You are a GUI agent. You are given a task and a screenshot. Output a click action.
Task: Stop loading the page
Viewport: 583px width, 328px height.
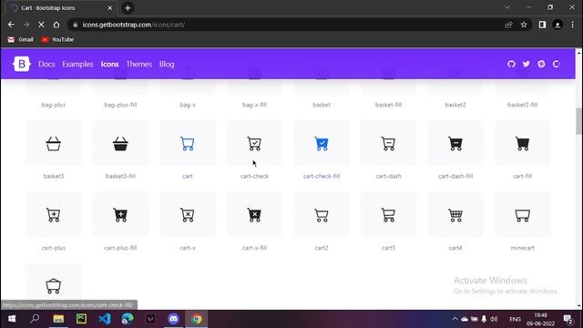pos(41,25)
